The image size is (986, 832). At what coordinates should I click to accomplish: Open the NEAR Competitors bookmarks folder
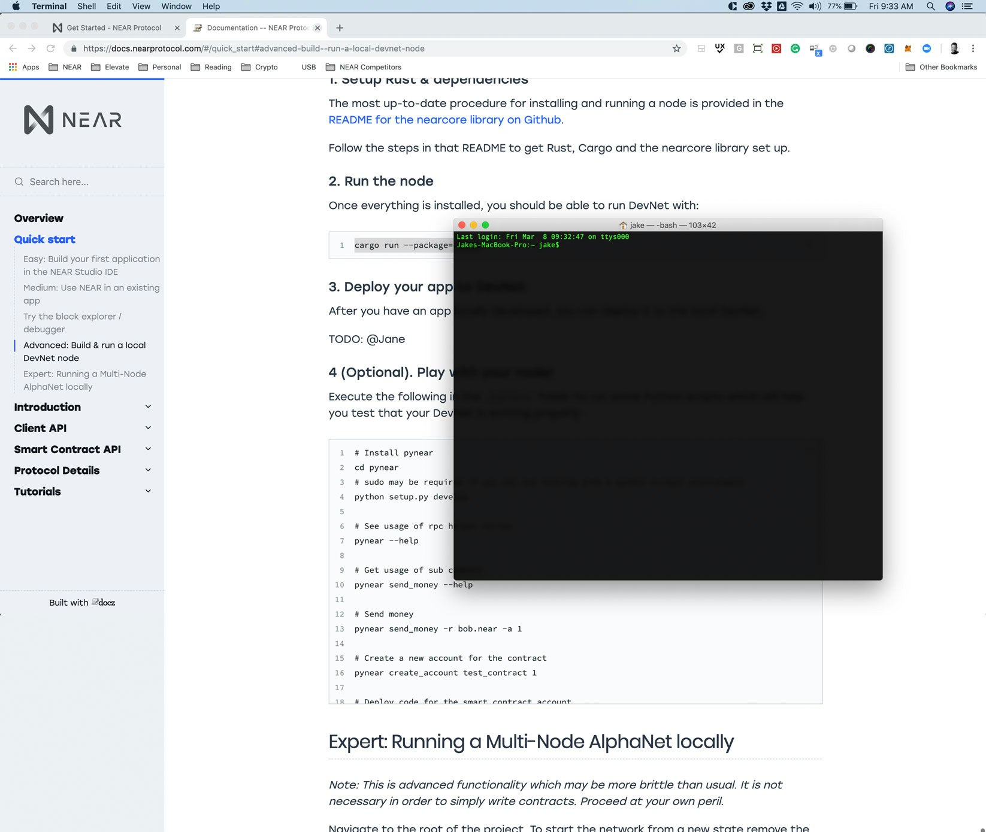pos(364,67)
